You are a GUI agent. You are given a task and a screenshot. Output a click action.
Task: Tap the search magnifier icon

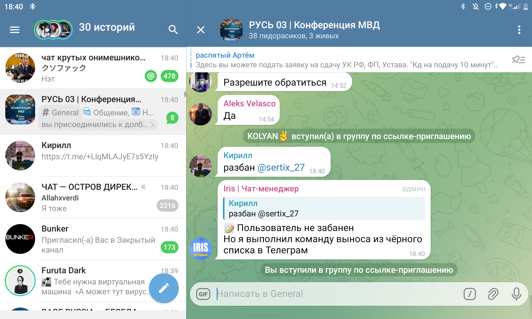point(173,30)
